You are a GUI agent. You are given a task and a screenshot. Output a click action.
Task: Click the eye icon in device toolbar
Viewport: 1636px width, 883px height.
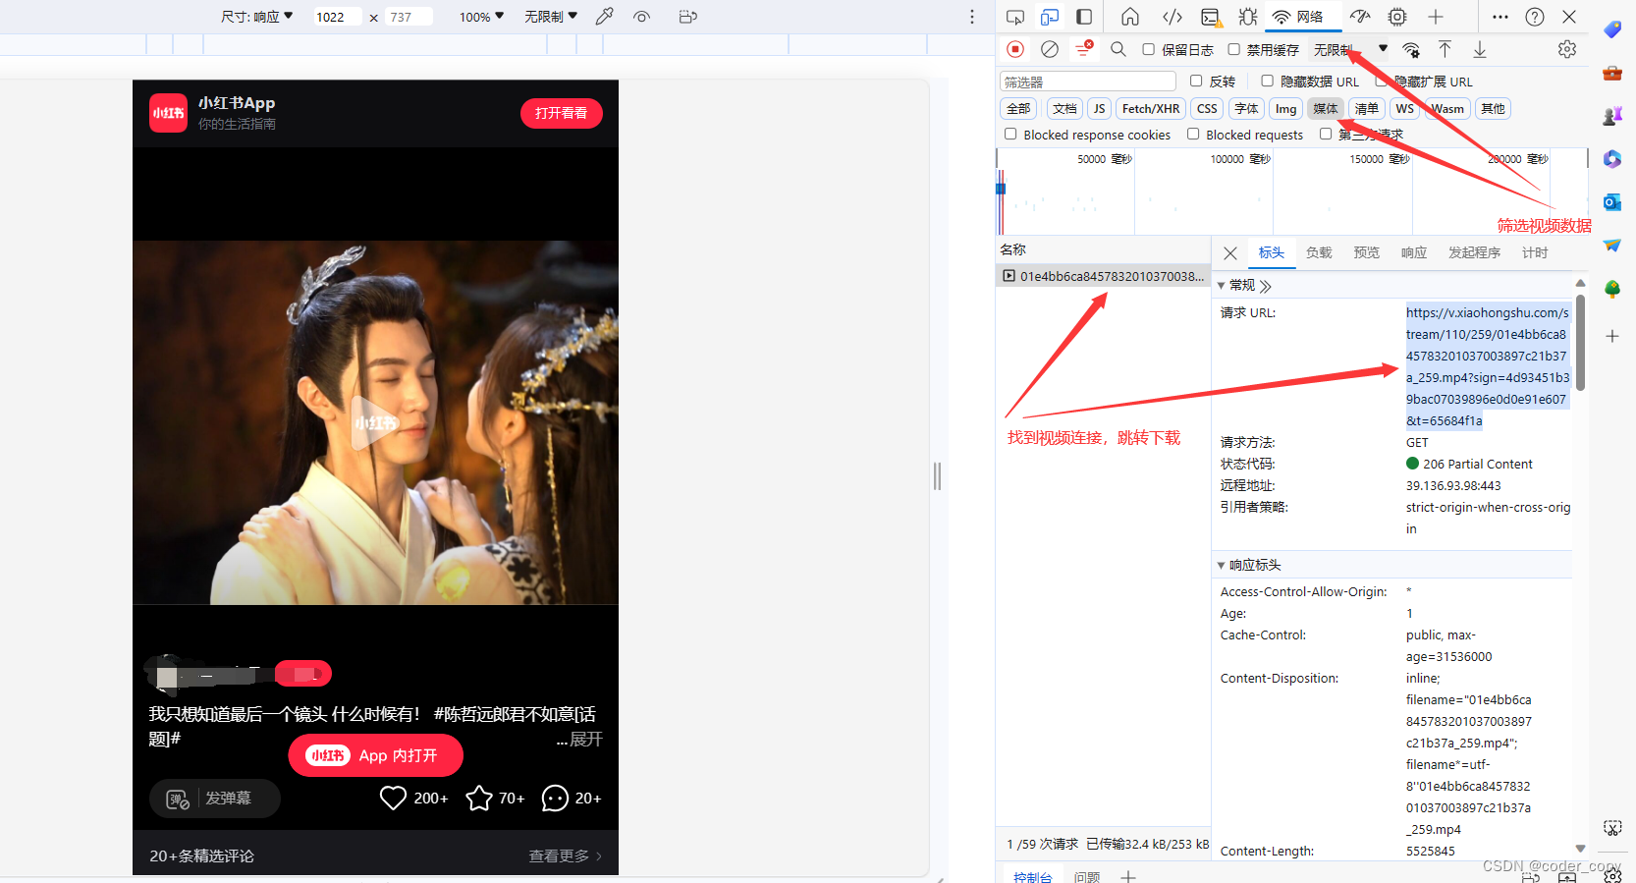pos(642,17)
